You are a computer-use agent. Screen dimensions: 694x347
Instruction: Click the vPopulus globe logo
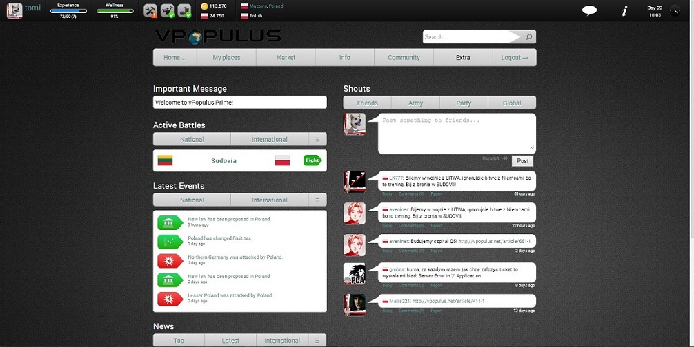[195, 37]
